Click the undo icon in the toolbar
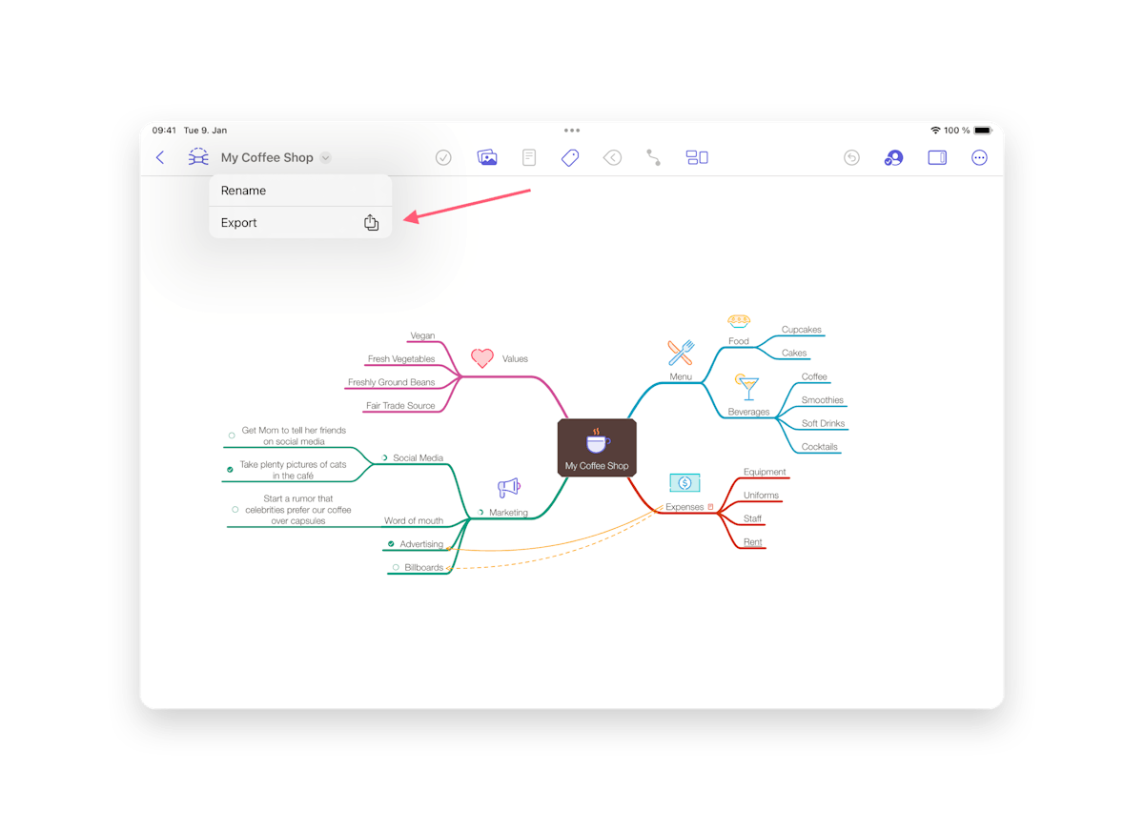Image resolution: width=1144 pixels, height=831 pixels. [x=851, y=157]
